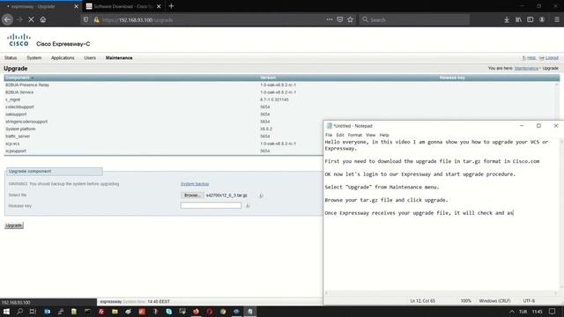The image size is (564, 317).
Task: Open Notepad Help menu
Action: click(x=384, y=135)
